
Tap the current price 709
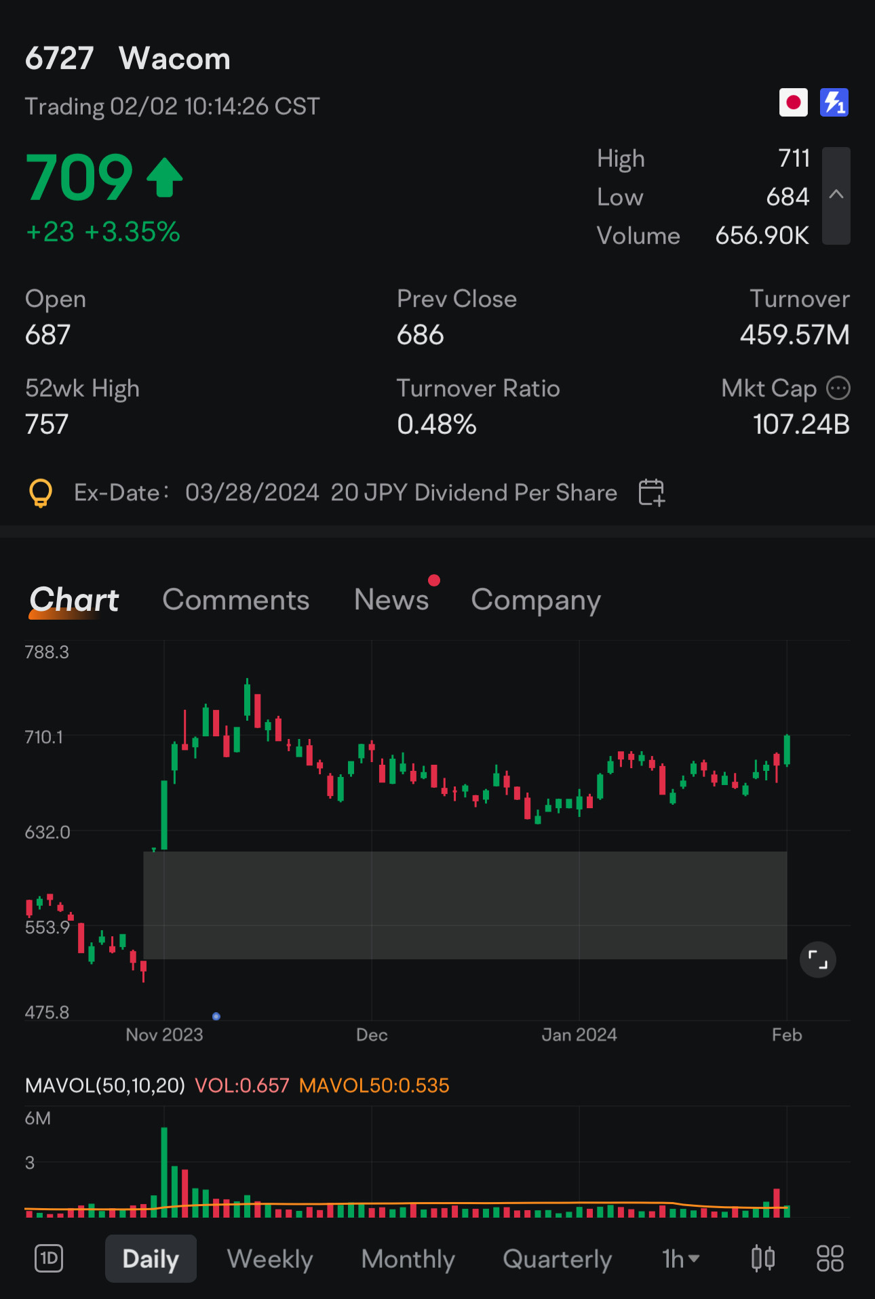(79, 178)
